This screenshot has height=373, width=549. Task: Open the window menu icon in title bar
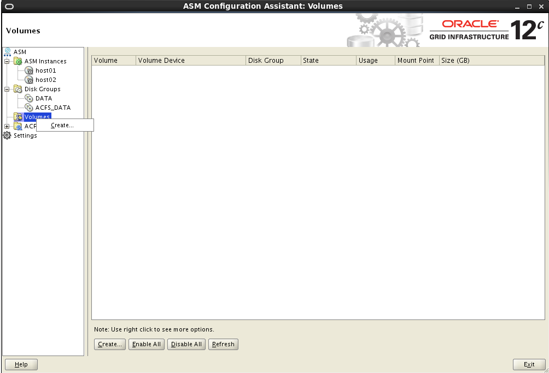click(9, 7)
